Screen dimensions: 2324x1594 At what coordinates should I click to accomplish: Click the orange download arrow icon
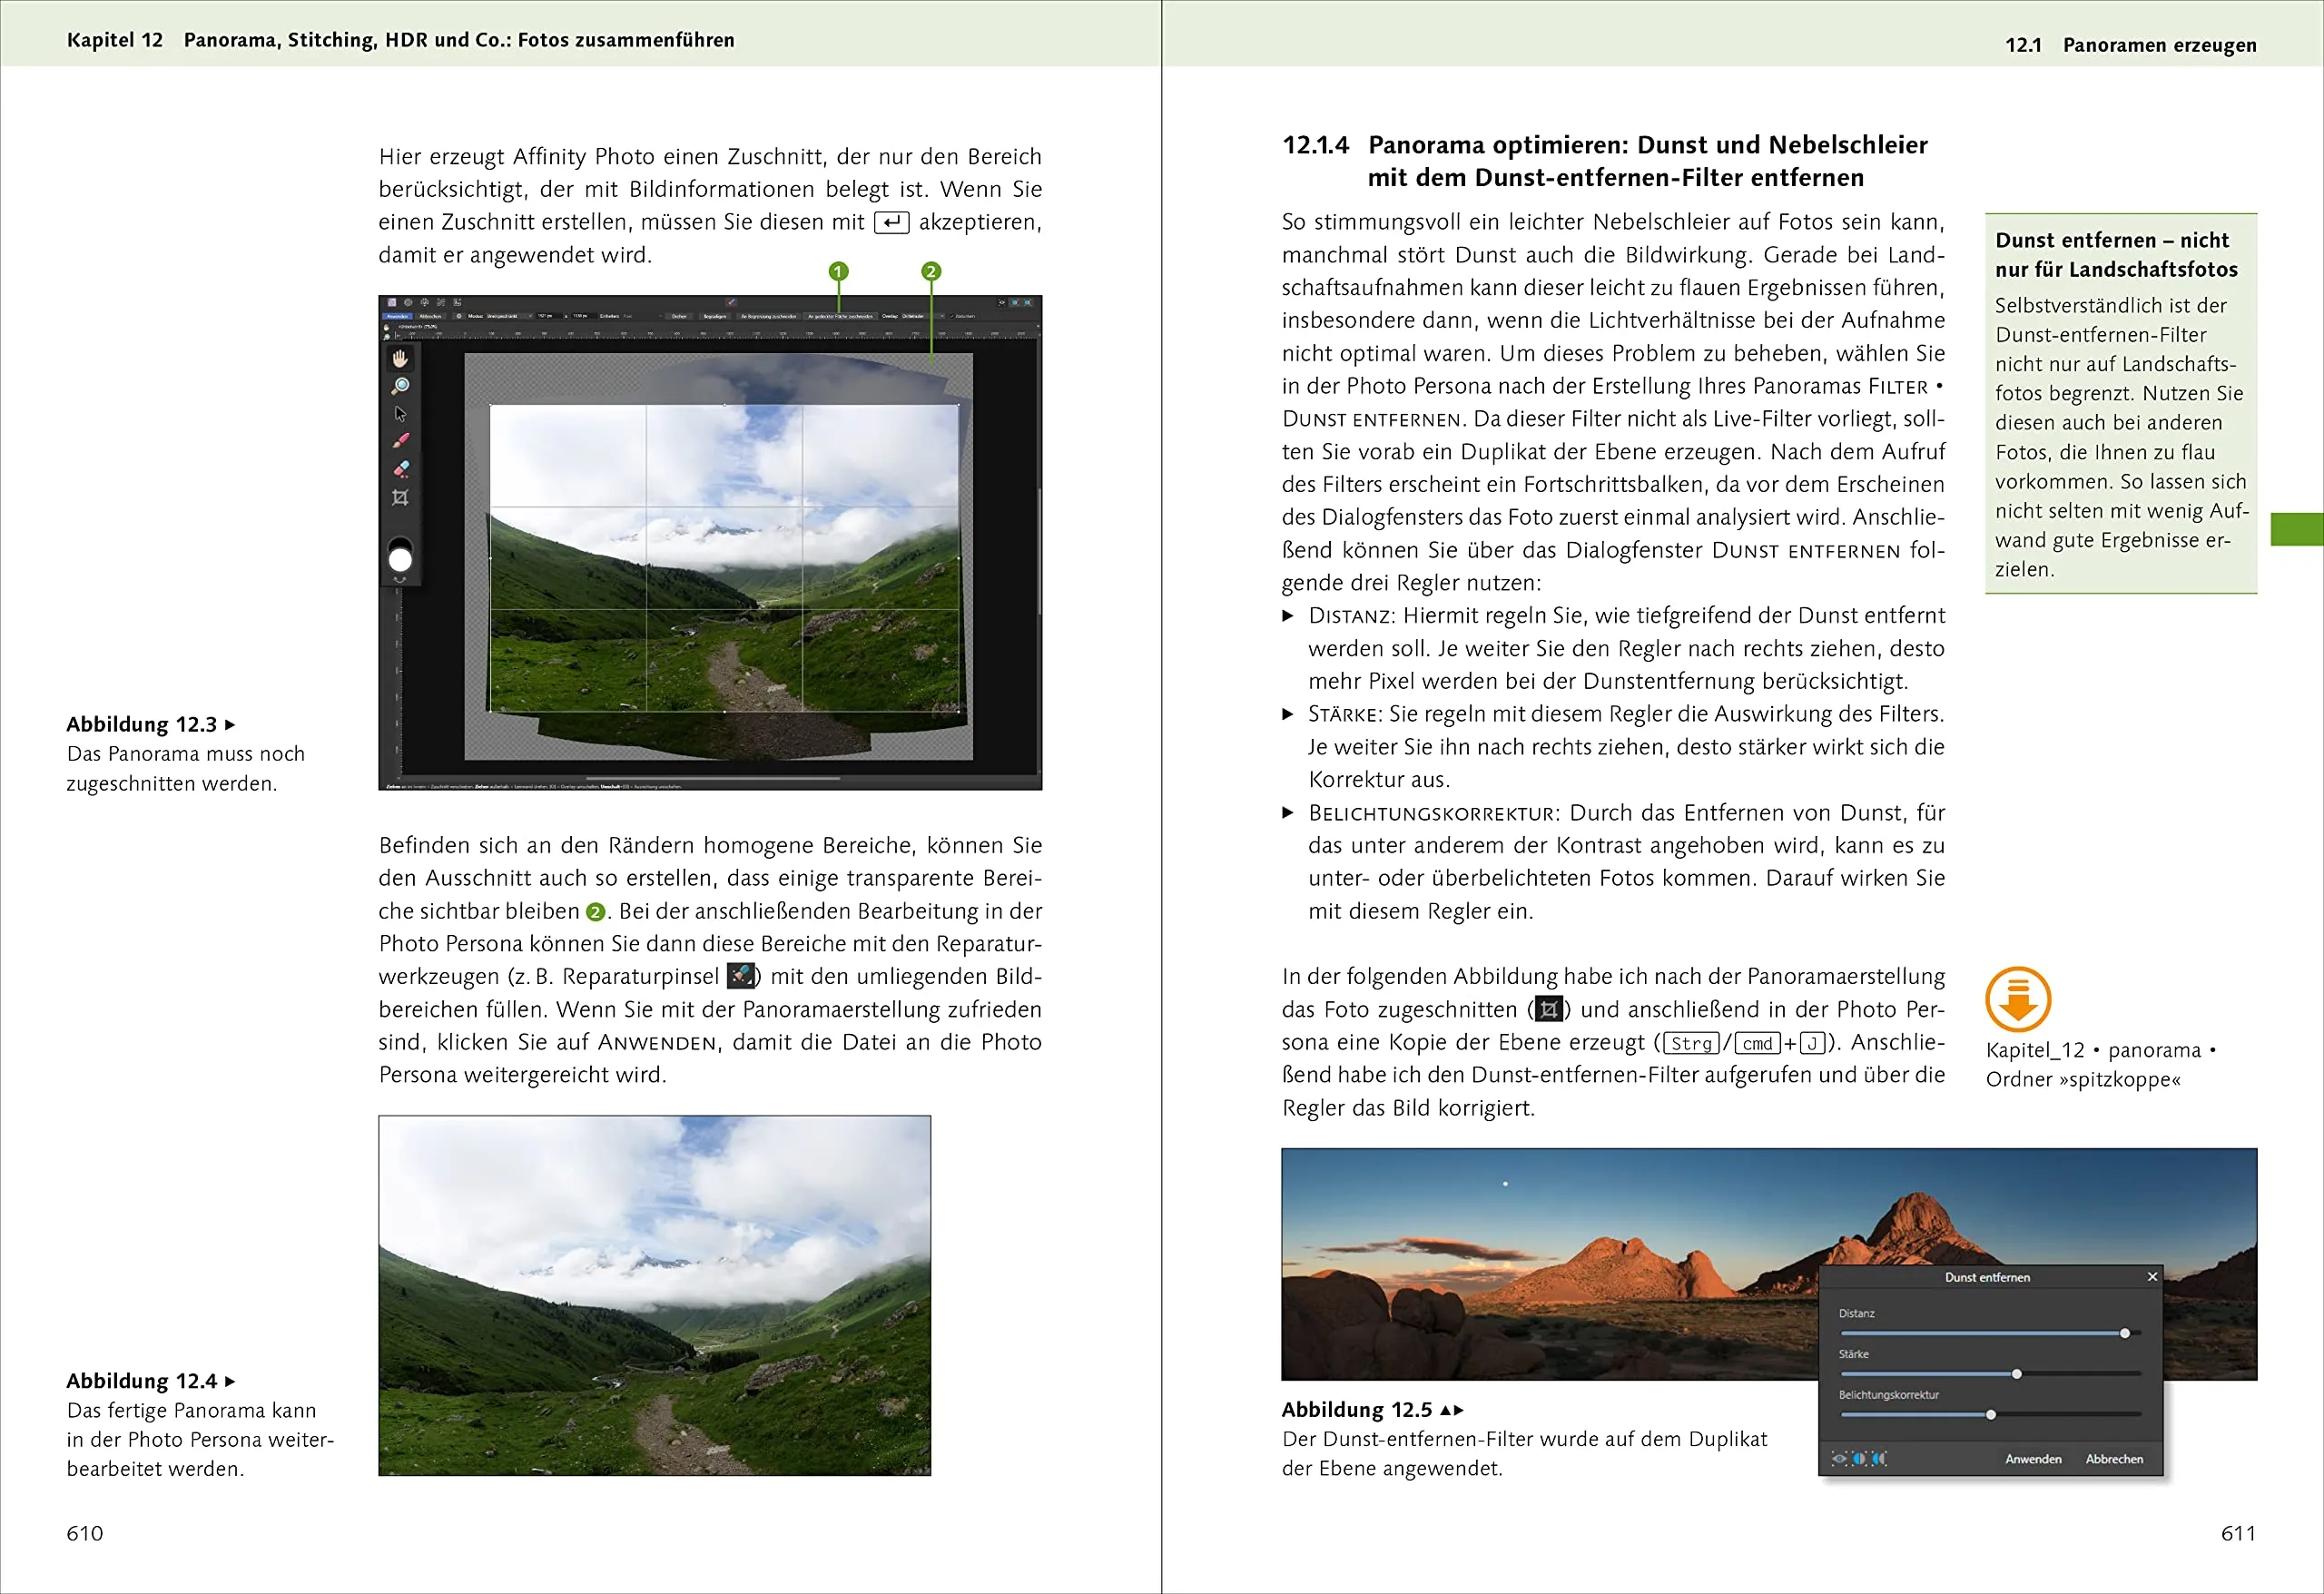(2017, 998)
